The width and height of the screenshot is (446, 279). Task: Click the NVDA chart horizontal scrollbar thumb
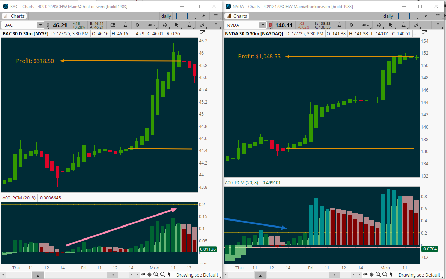[x=335, y=275]
